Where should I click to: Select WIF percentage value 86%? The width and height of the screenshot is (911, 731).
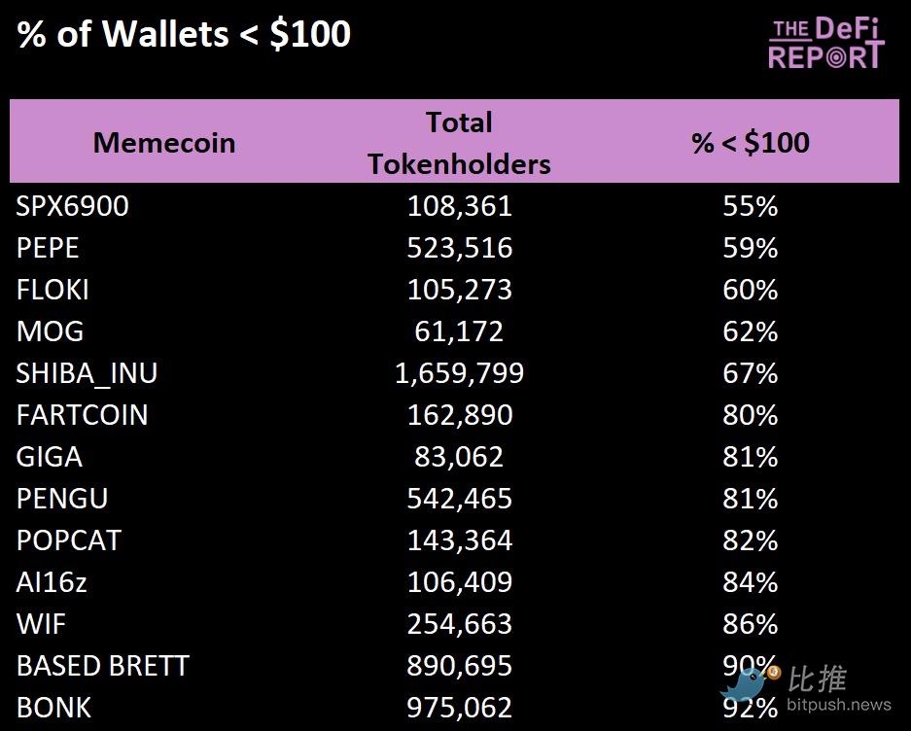tap(750, 624)
